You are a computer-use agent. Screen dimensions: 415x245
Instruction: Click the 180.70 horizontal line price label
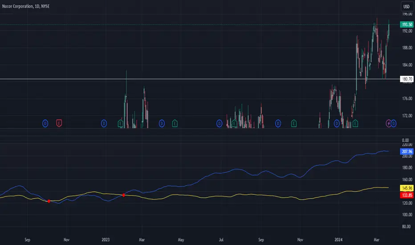[x=407, y=79]
